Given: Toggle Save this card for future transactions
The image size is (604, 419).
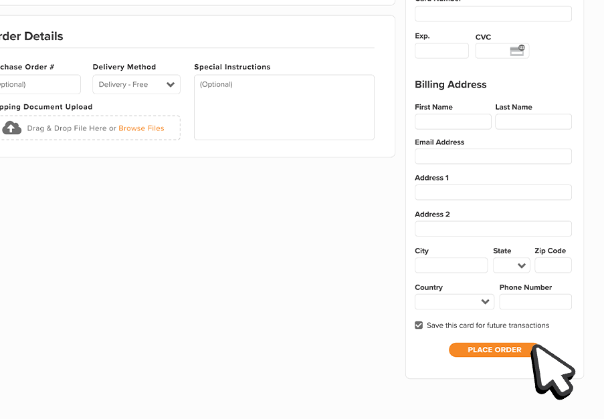Looking at the screenshot, I should (419, 325).
